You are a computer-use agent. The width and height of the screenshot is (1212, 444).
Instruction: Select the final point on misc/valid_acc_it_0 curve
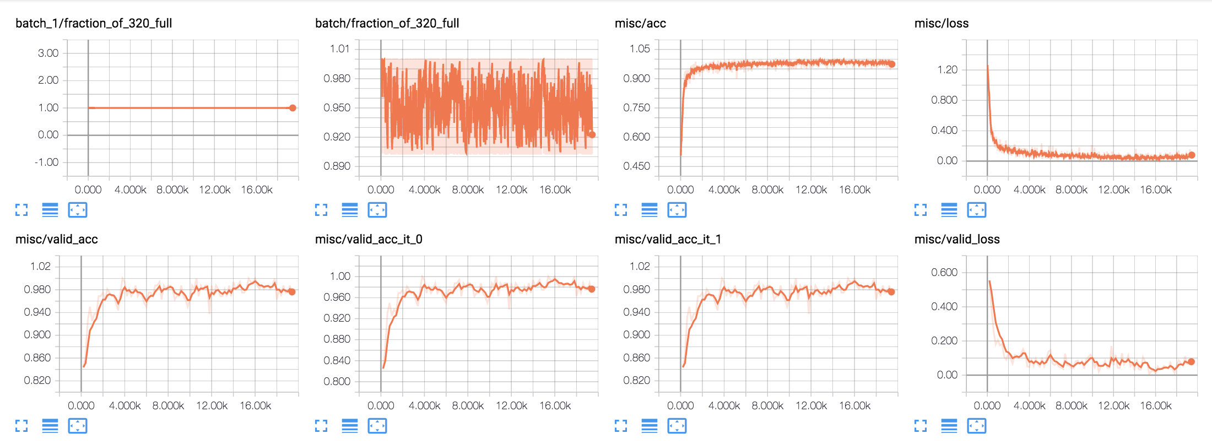(x=592, y=289)
